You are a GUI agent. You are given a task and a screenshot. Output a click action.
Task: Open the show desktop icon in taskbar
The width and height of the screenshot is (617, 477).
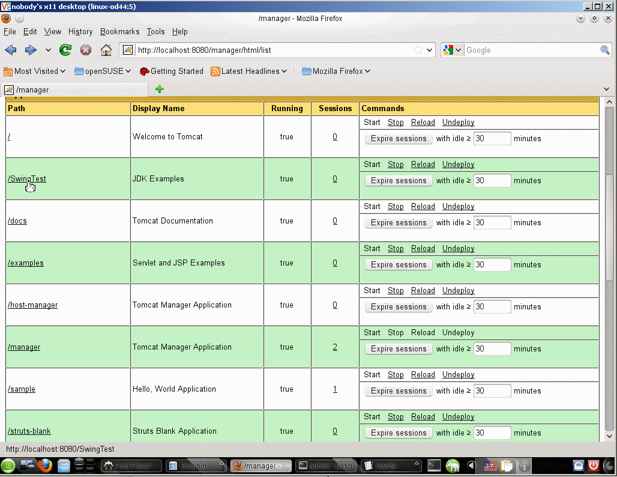point(27,466)
